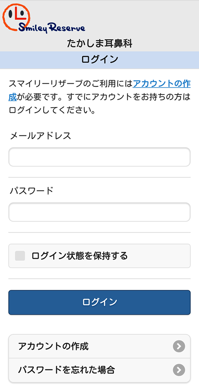Open the underlined アカウントの作成 link in the intro

point(162,84)
